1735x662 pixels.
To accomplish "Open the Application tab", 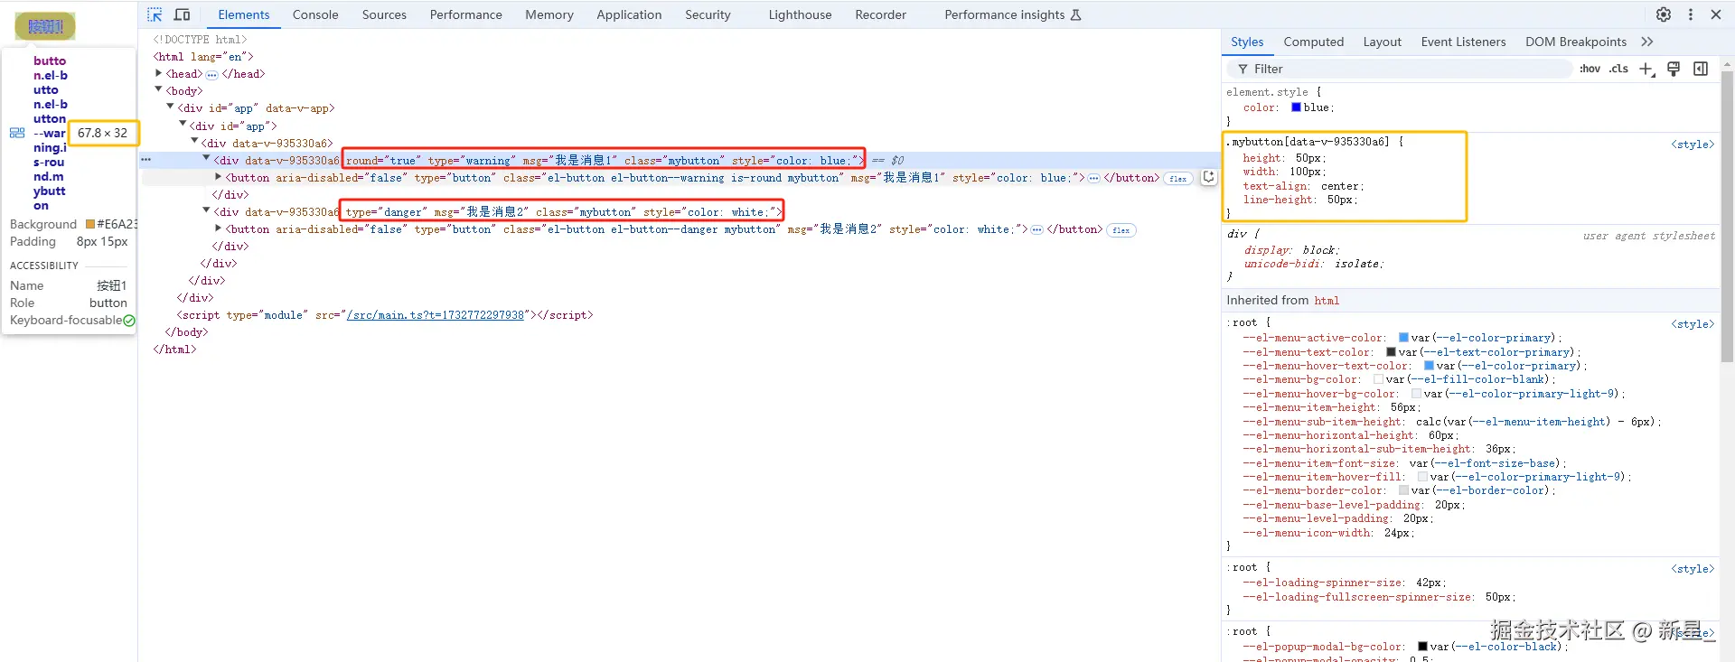I will point(629,14).
